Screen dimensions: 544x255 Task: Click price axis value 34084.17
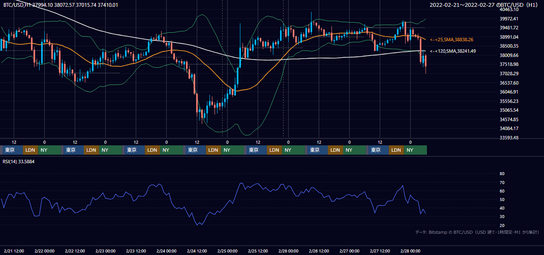(509, 128)
